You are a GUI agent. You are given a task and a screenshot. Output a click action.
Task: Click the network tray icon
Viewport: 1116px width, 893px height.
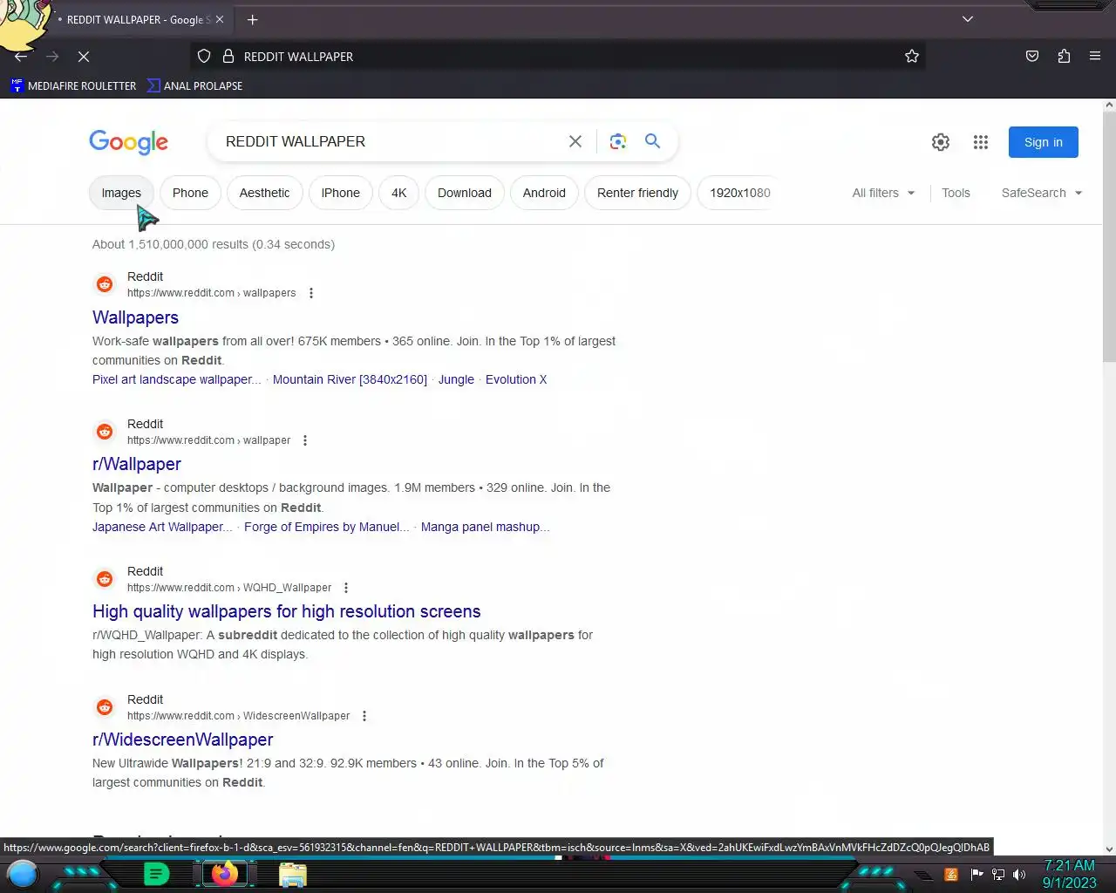click(x=998, y=874)
